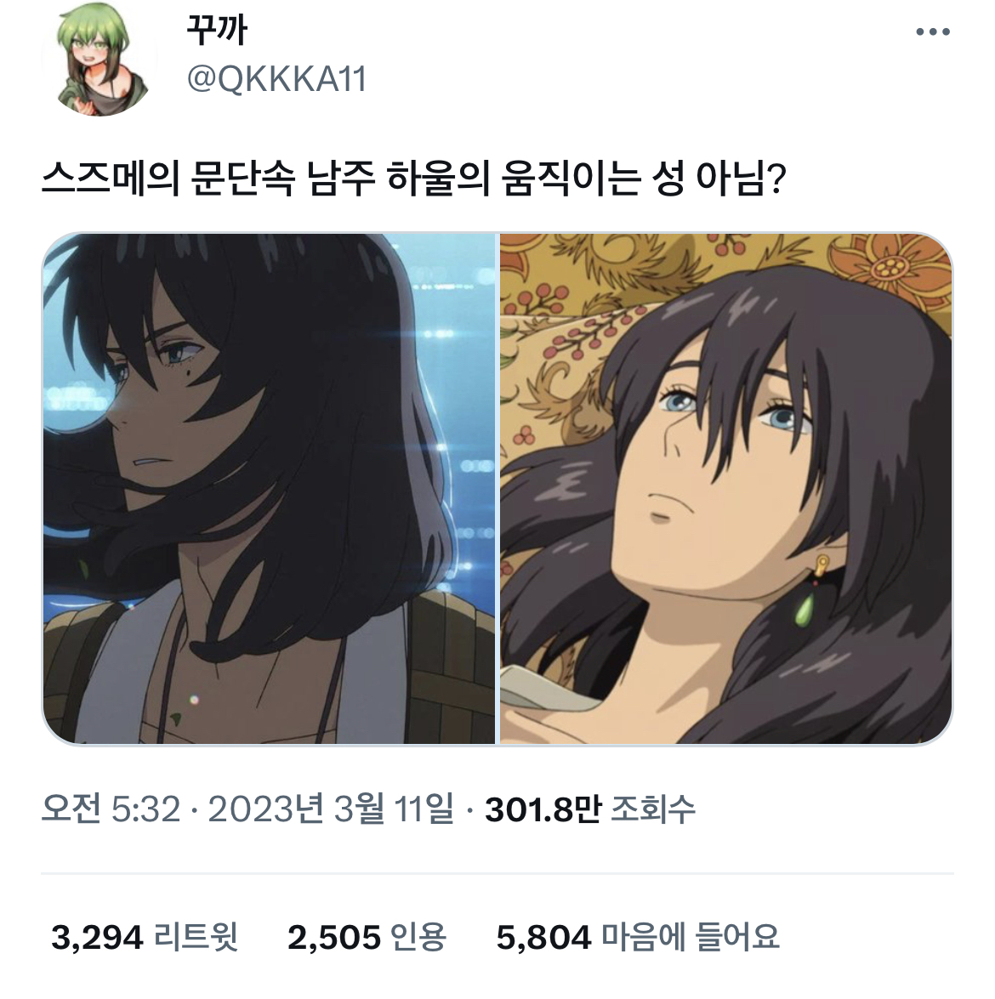Open the right Howl character image
The width and height of the screenshot is (995, 999).
tap(726, 489)
